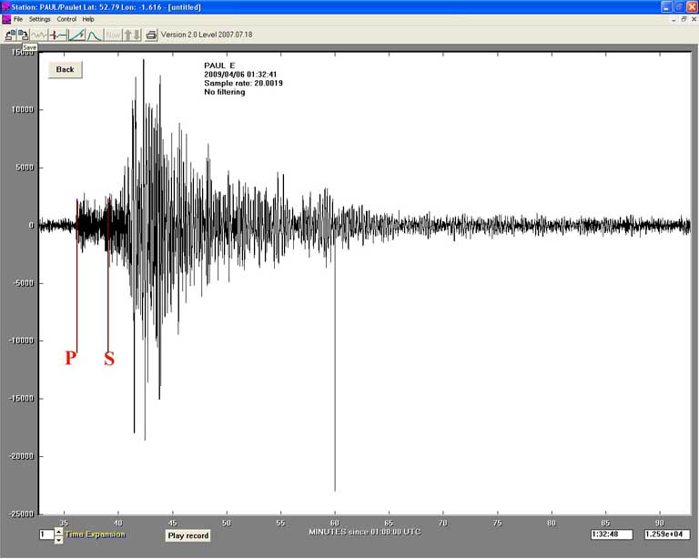The image size is (699, 559).
Task: Minimize the inner document window
Action: (x=674, y=19)
